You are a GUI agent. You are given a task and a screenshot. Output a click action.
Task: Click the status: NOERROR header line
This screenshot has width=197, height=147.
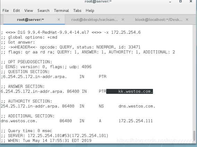tap(71, 47)
